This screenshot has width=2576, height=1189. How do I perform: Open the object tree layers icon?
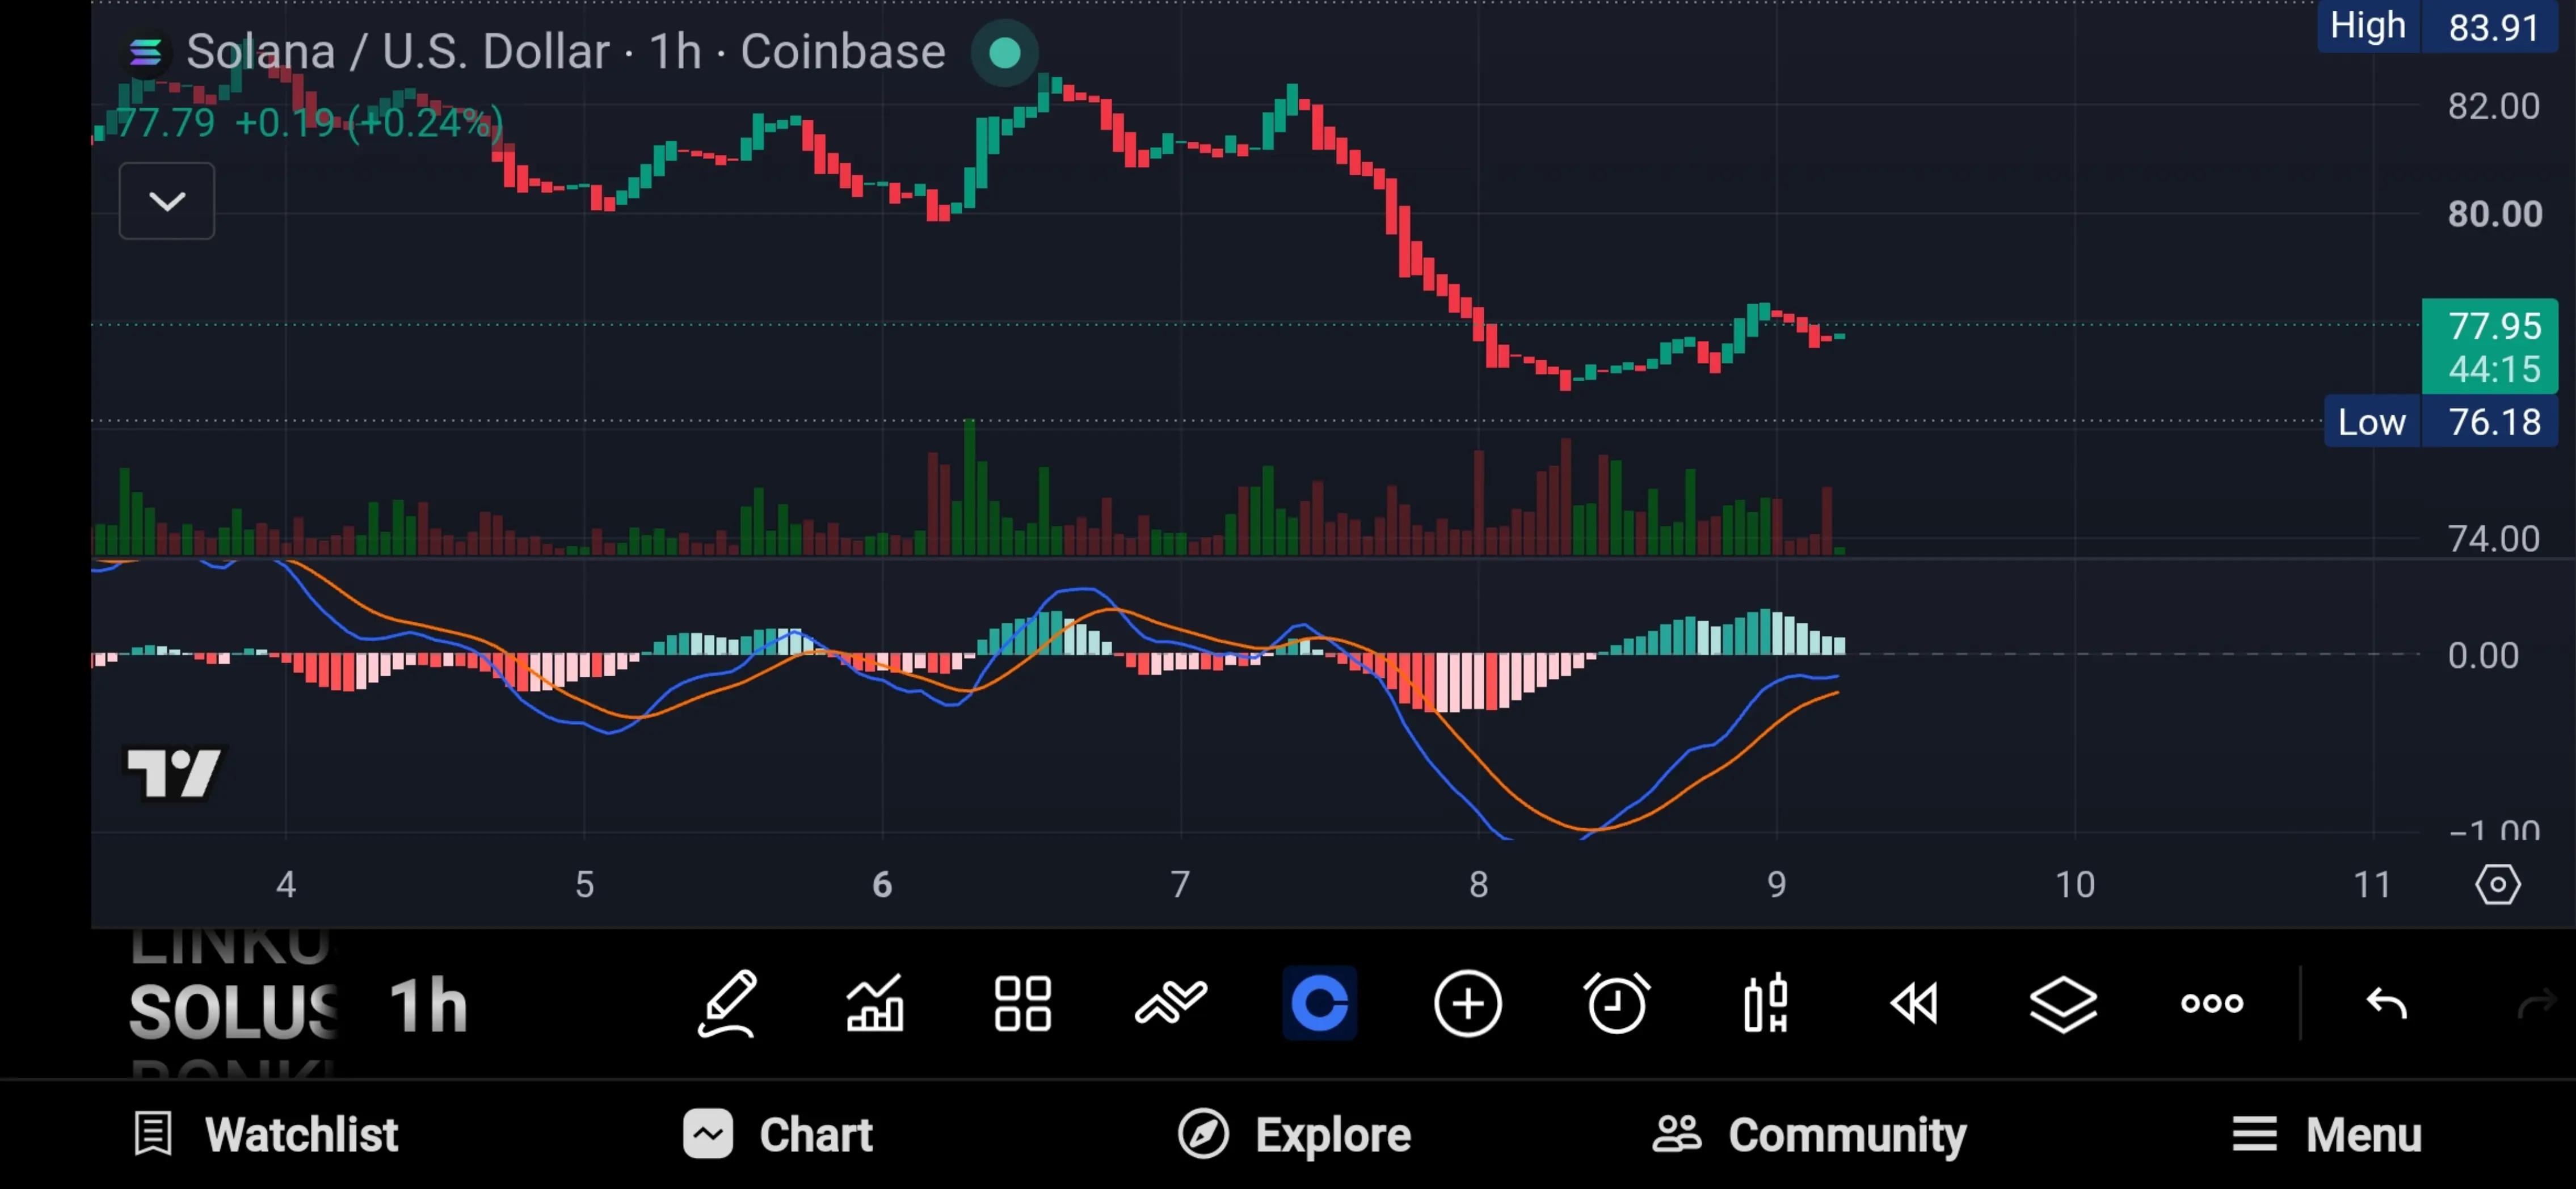(2063, 1003)
